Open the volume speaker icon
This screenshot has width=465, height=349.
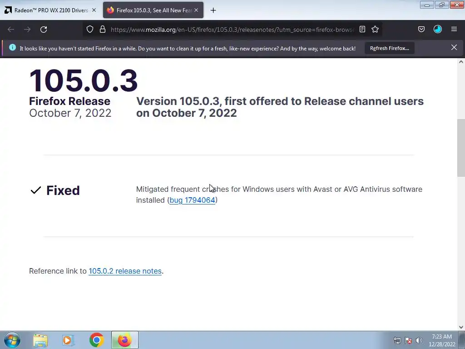click(419, 340)
